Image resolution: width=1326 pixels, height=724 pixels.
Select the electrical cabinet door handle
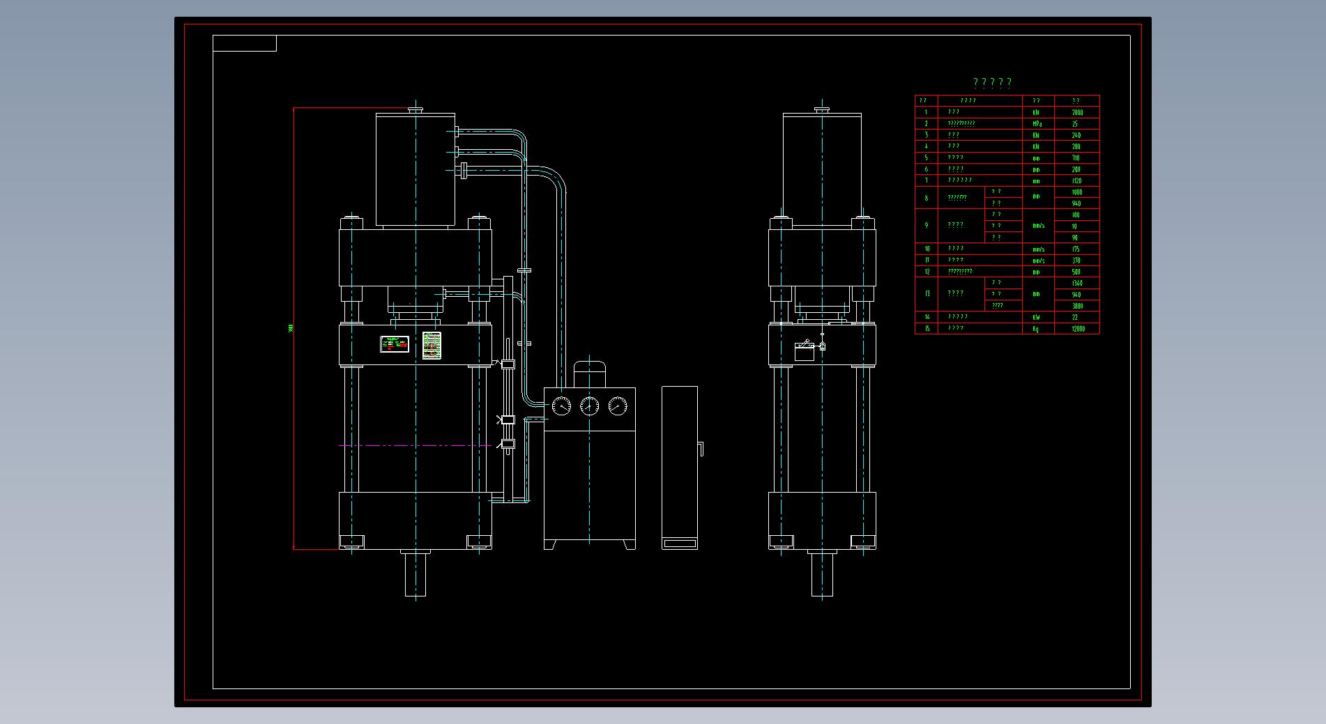pos(700,449)
